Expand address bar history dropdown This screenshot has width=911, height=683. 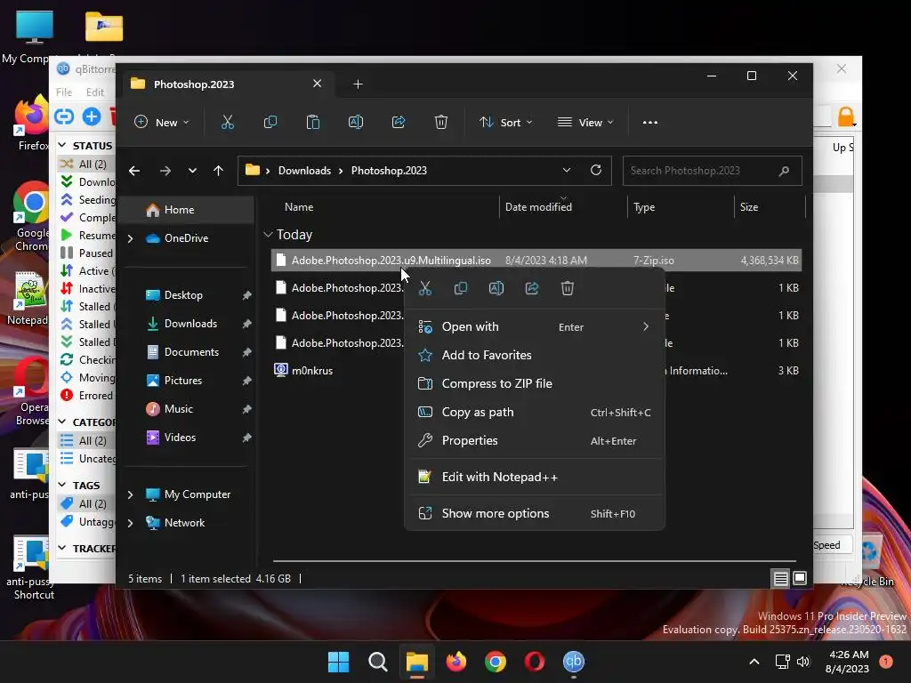pyautogui.click(x=567, y=170)
